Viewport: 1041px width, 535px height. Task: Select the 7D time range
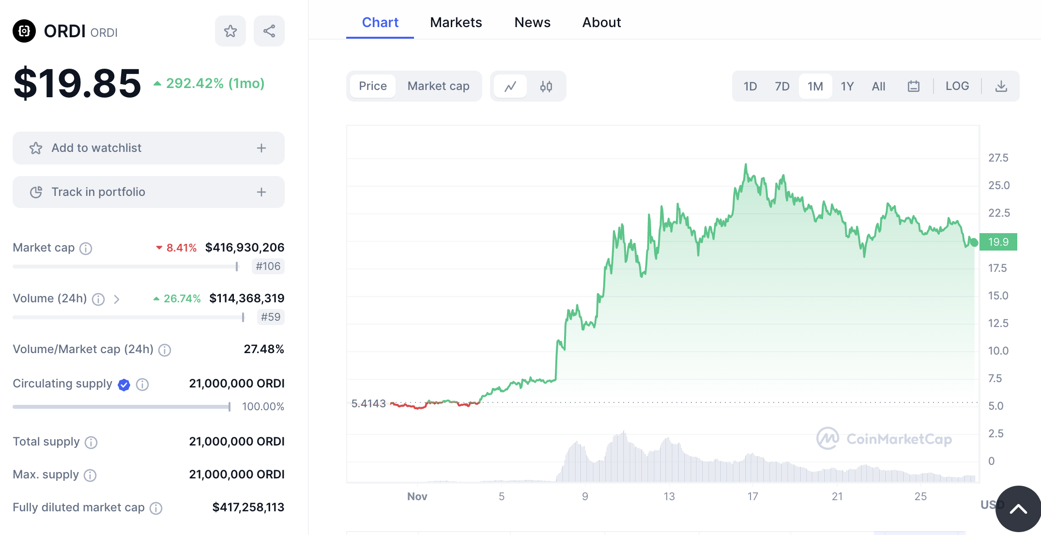pyautogui.click(x=782, y=87)
